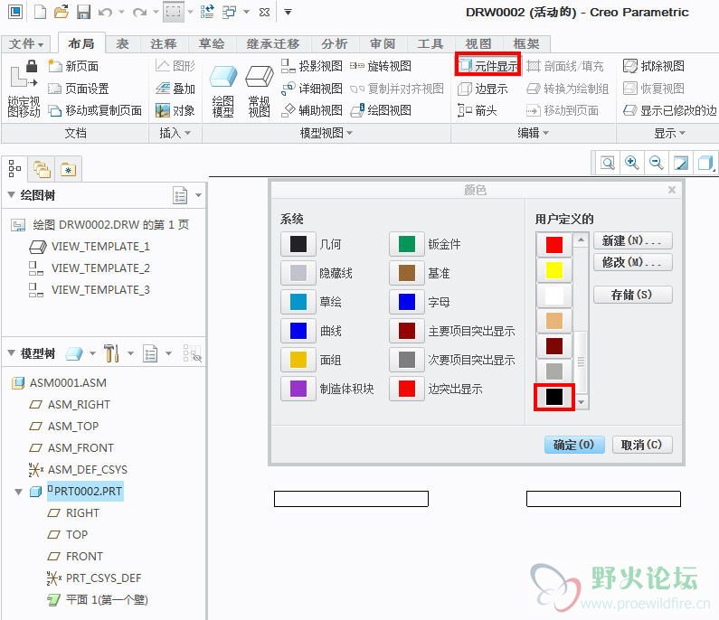Switch to the 草绘 ribbon tab
Viewport: 719px width, 620px height.
(x=212, y=44)
